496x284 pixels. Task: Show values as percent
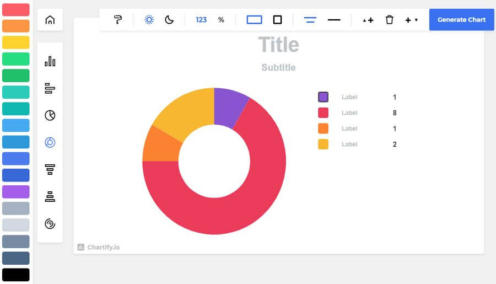(x=221, y=20)
